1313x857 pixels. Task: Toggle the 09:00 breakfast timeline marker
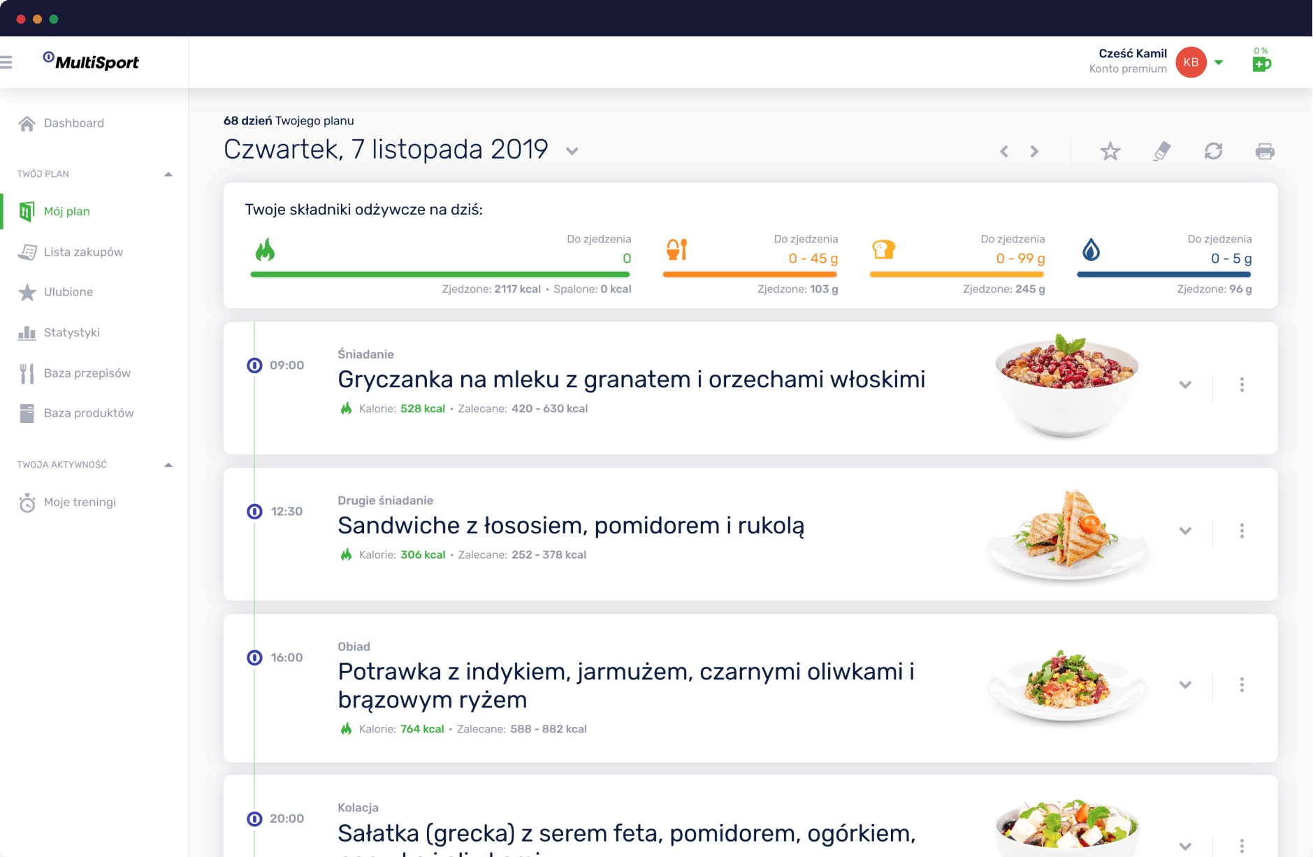[x=254, y=365]
